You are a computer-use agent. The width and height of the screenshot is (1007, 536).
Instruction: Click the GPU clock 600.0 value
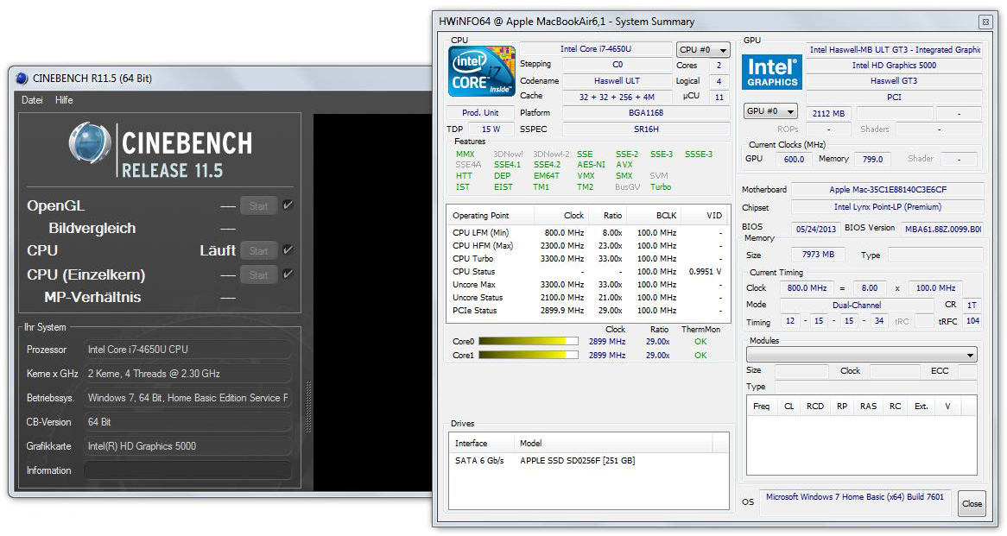(794, 159)
